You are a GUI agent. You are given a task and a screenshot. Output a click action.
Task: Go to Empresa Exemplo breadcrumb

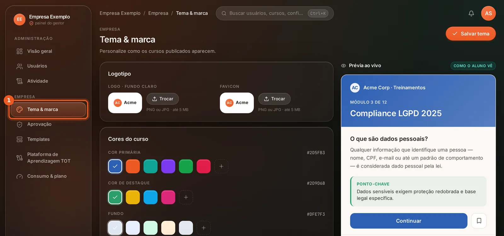pos(120,13)
